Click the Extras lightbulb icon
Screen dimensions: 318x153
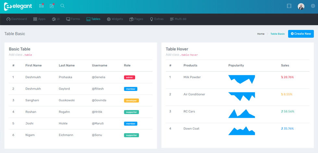pyautogui.click(x=151, y=19)
